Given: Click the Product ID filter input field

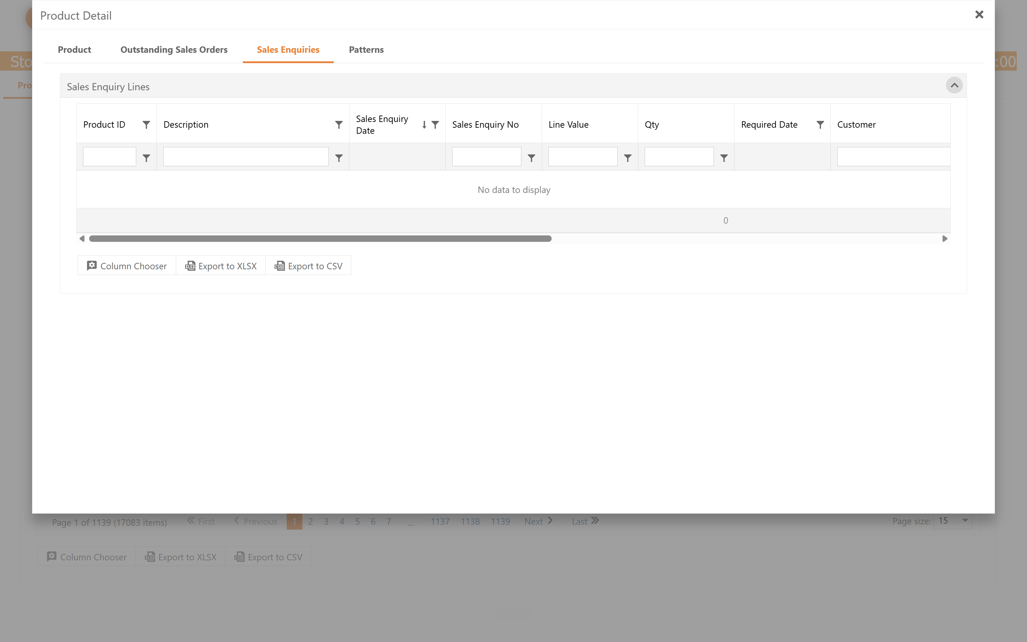Looking at the screenshot, I should (109, 157).
